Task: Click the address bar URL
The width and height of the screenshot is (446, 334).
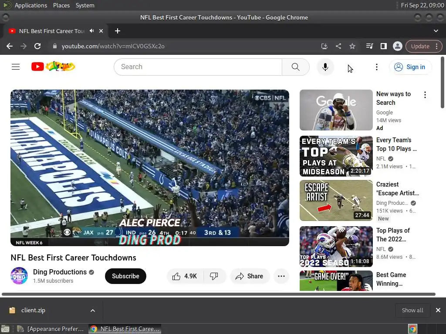Action: click(x=113, y=46)
